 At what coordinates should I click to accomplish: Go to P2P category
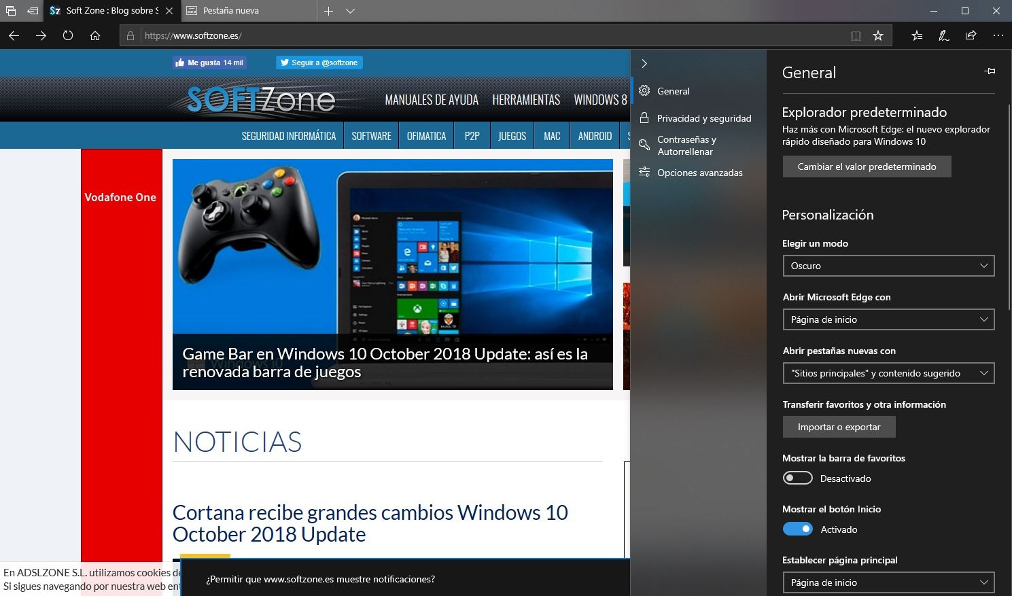[x=472, y=136]
